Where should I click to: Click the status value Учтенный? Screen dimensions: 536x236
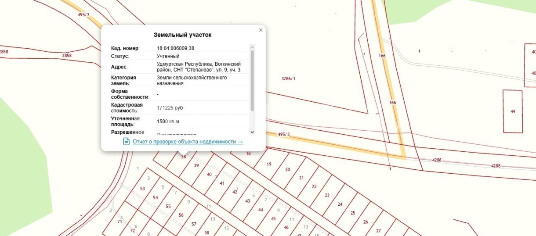(168, 56)
